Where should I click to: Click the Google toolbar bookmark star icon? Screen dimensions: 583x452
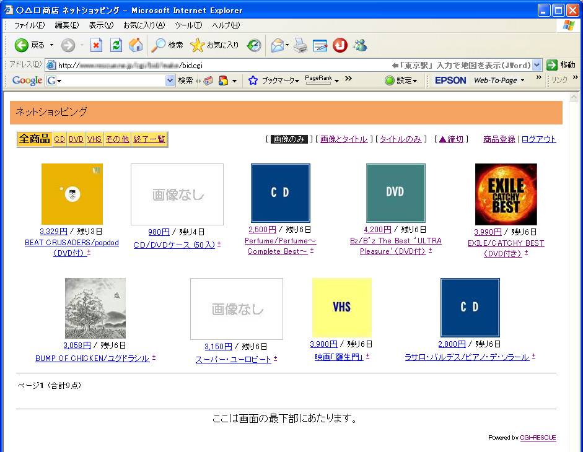[x=253, y=80]
